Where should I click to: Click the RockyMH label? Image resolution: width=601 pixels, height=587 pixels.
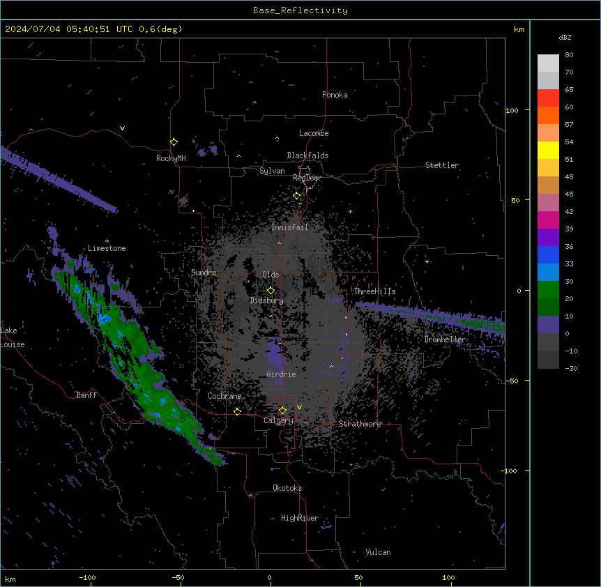[171, 158]
